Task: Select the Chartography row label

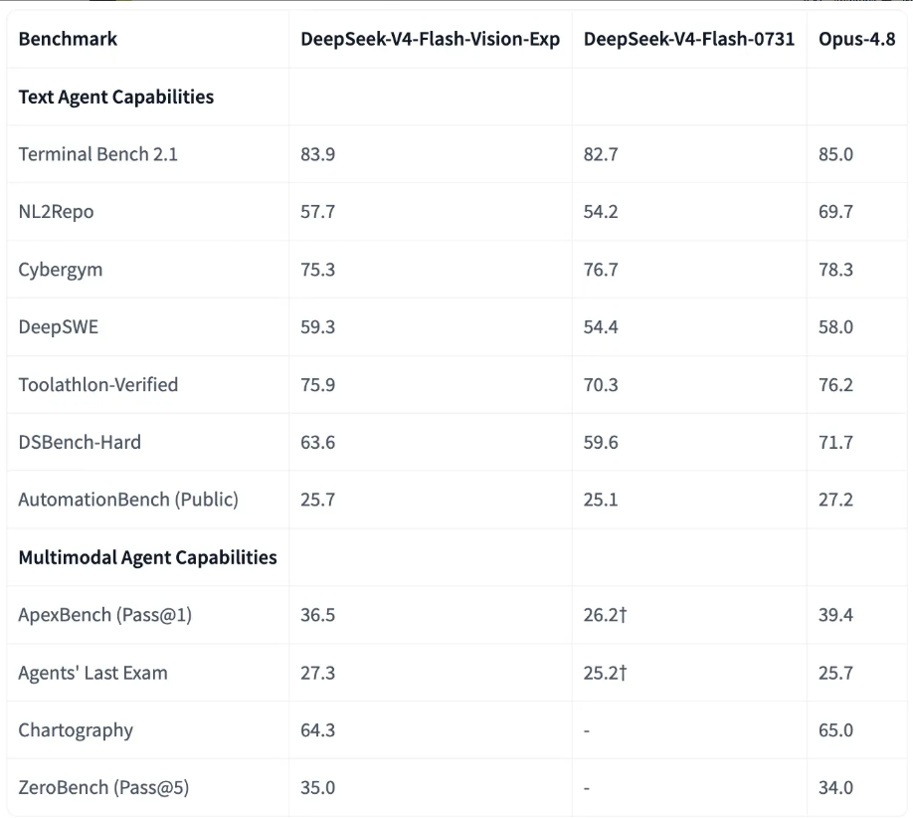Action: coord(76,730)
